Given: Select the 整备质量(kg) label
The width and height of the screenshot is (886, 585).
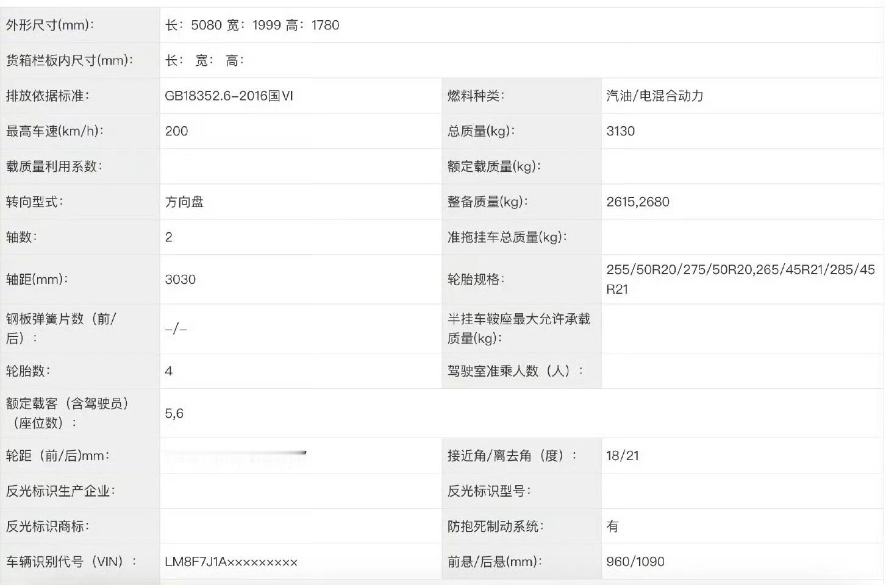Looking at the screenshot, I should pos(487,202).
